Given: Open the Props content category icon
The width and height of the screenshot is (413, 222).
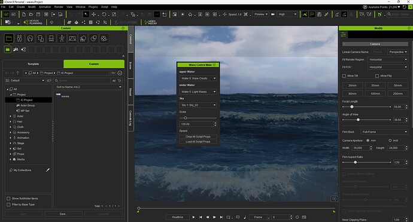Looking at the screenshot, I should tap(93, 38).
